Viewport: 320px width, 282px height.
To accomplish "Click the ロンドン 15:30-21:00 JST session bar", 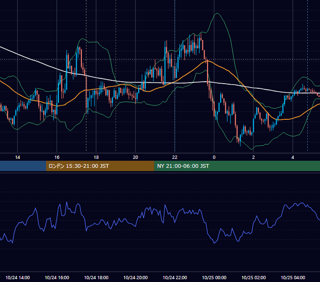I will click(100, 166).
